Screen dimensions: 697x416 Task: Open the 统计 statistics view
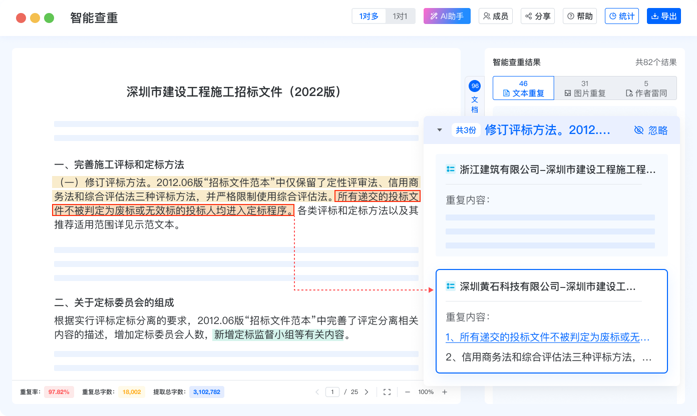click(x=622, y=16)
